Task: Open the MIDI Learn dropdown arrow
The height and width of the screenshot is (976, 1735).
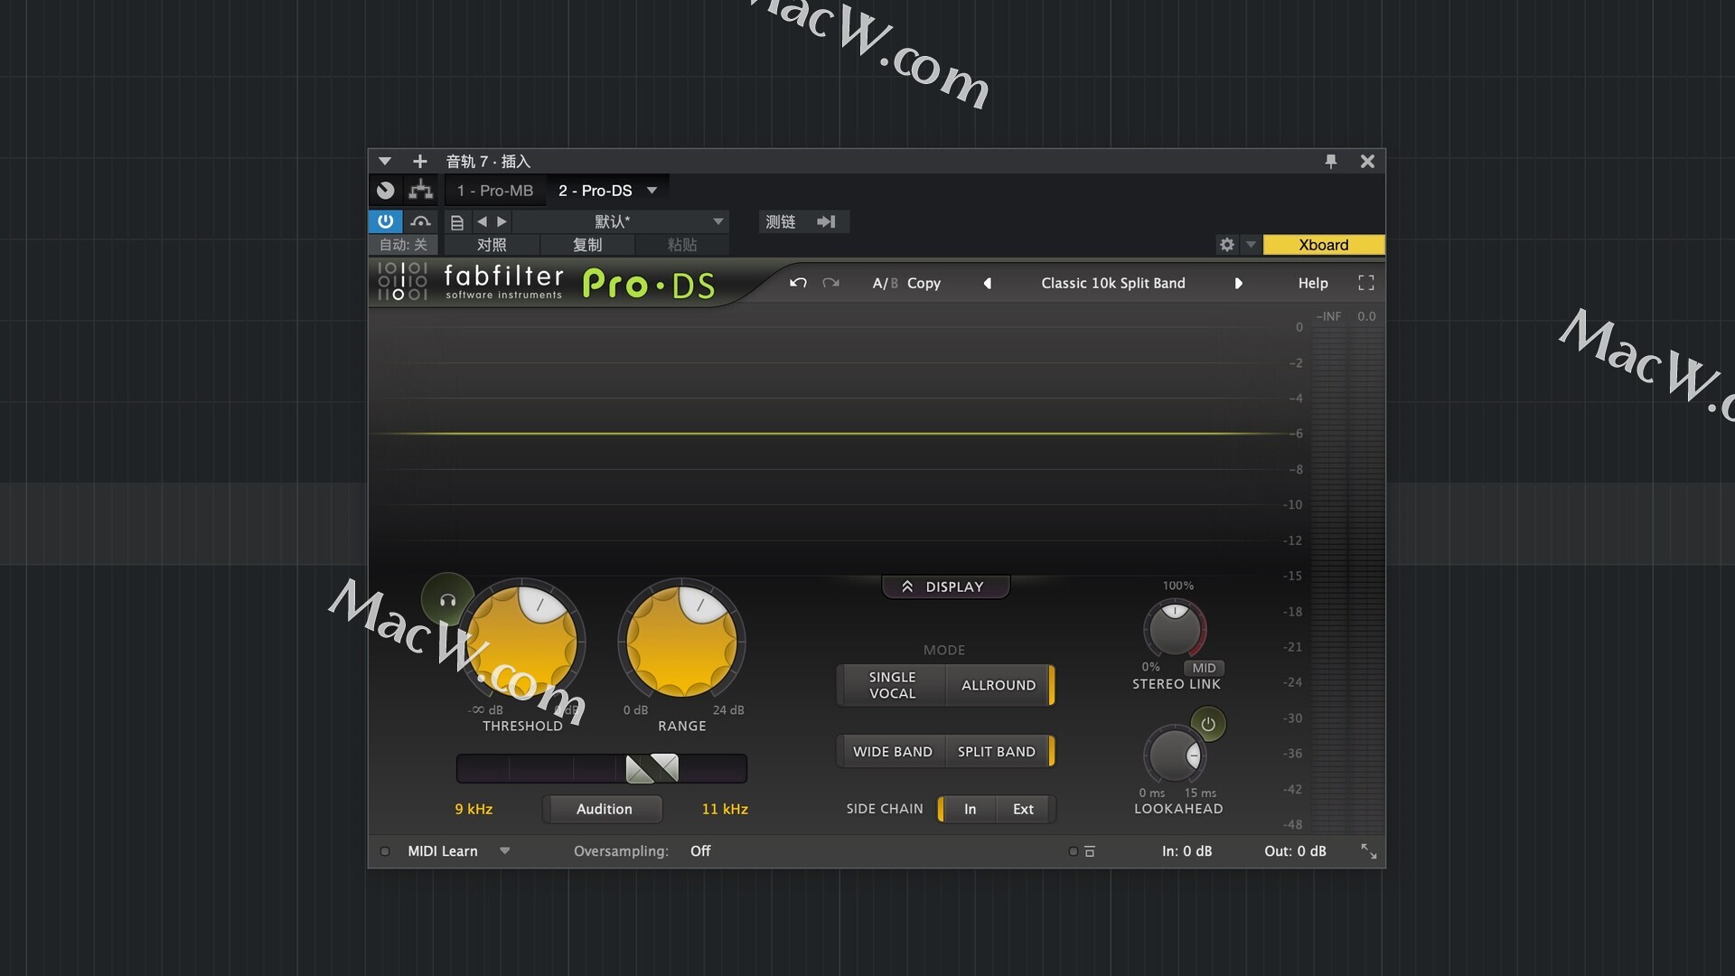Action: [x=505, y=850]
